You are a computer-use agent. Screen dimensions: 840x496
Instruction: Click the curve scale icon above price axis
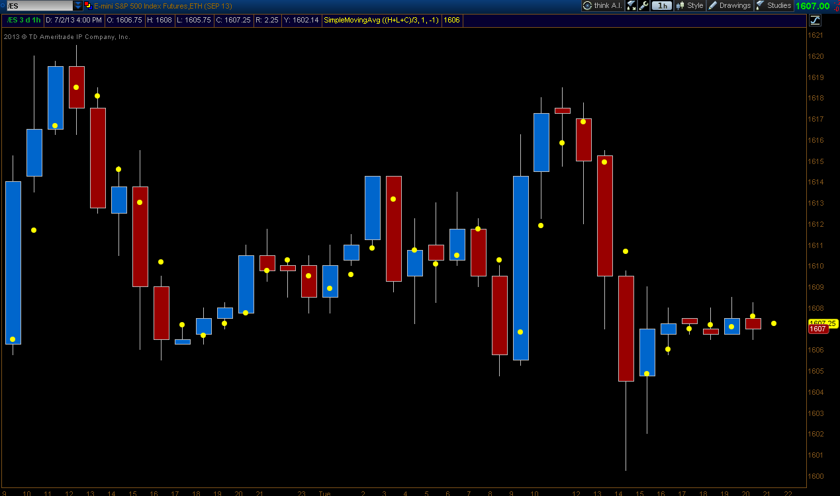click(x=815, y=20)
